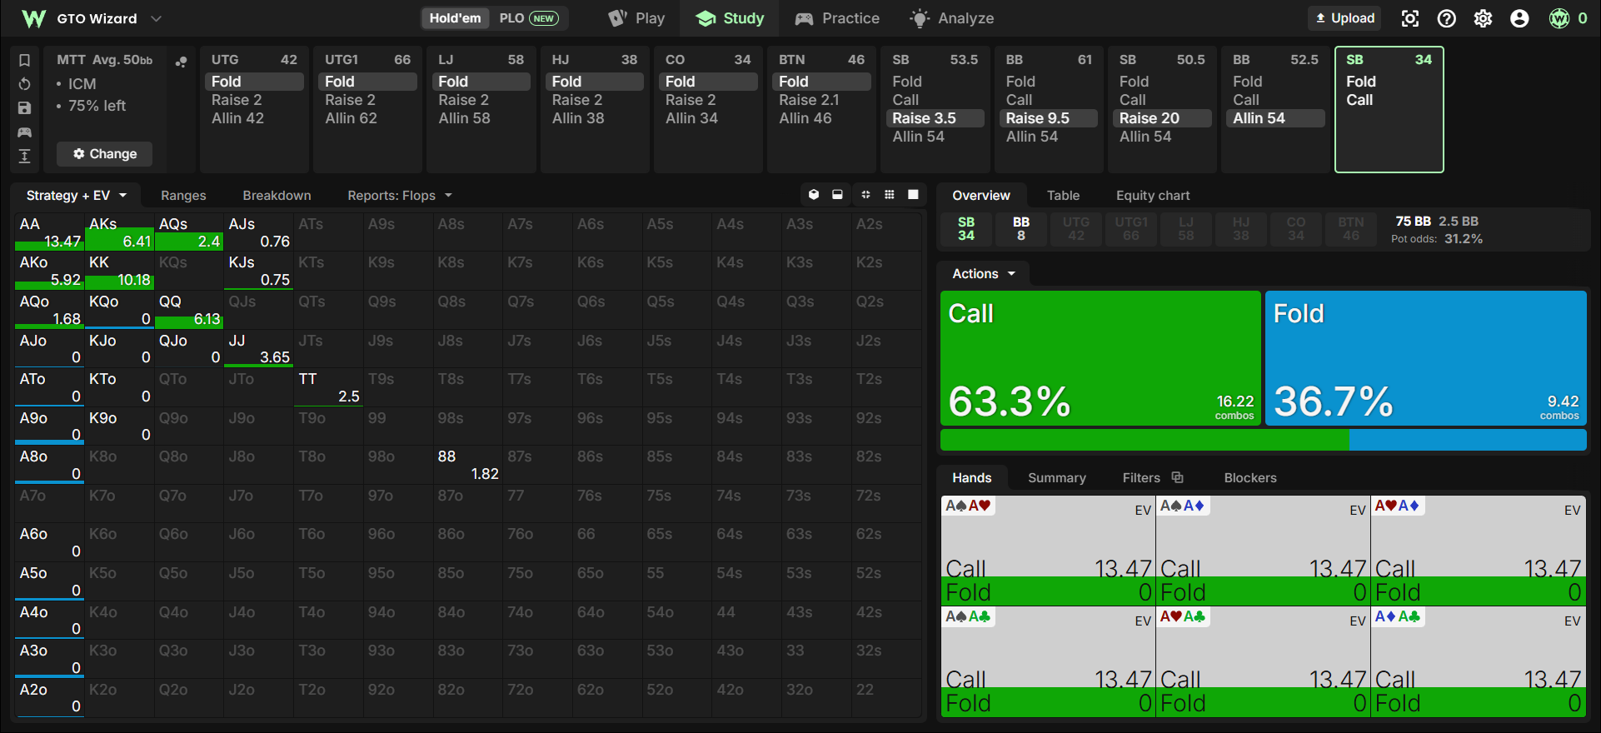Toggle the solid square matrix view
Viewport: 1601px width, 733px height.
click(913, 194)
